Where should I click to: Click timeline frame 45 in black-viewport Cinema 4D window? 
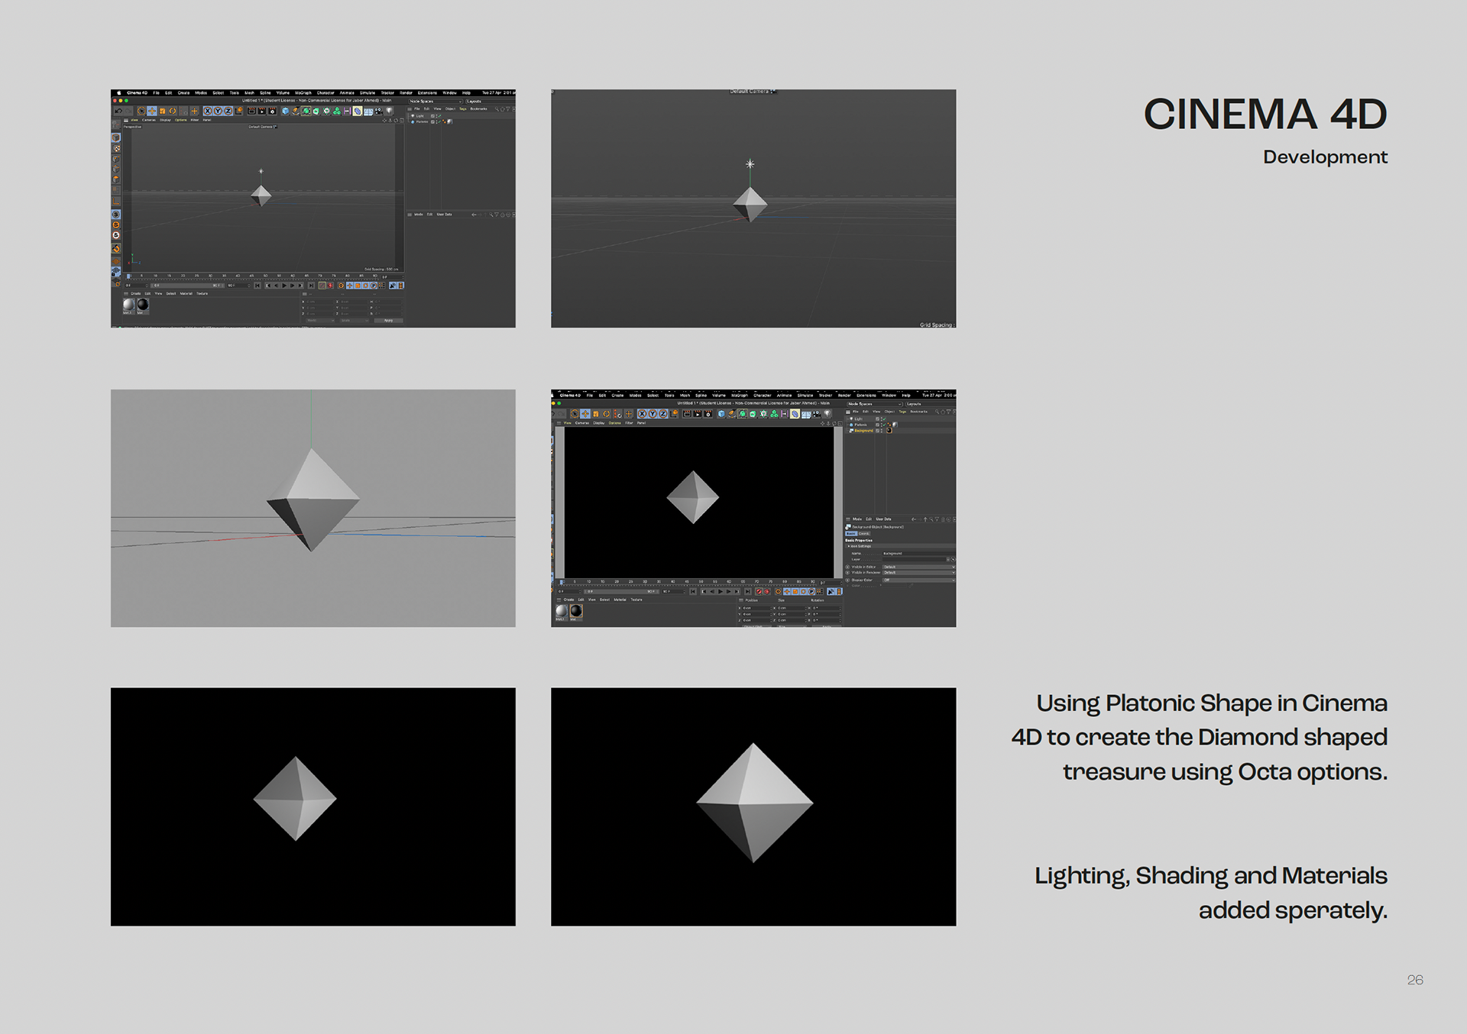click(x=687, y=581)
